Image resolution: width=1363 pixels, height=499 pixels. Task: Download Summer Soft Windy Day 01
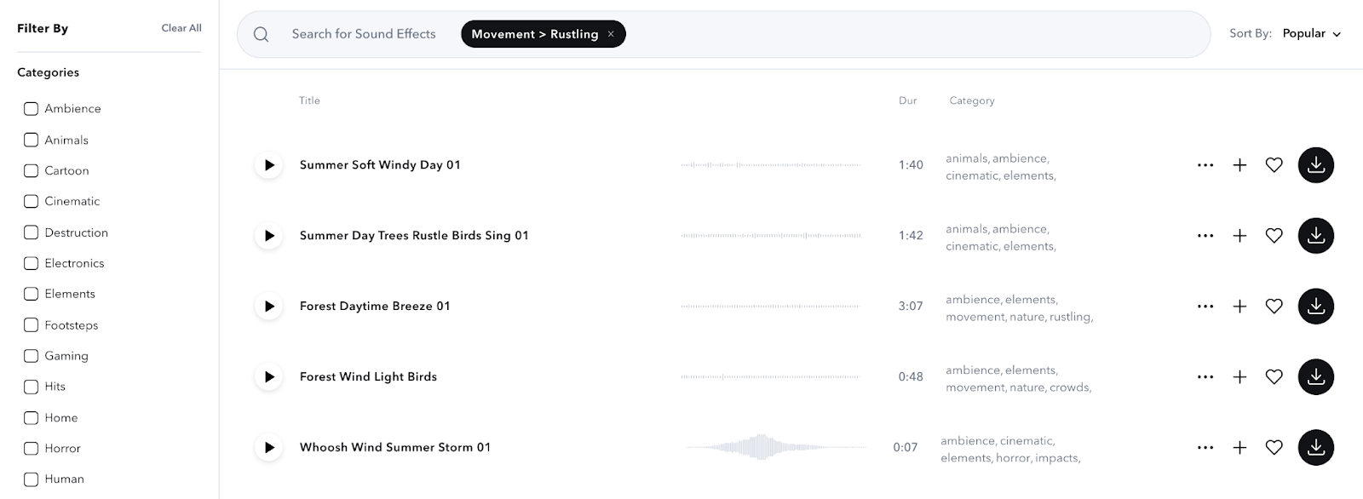tap(1315, 165)
